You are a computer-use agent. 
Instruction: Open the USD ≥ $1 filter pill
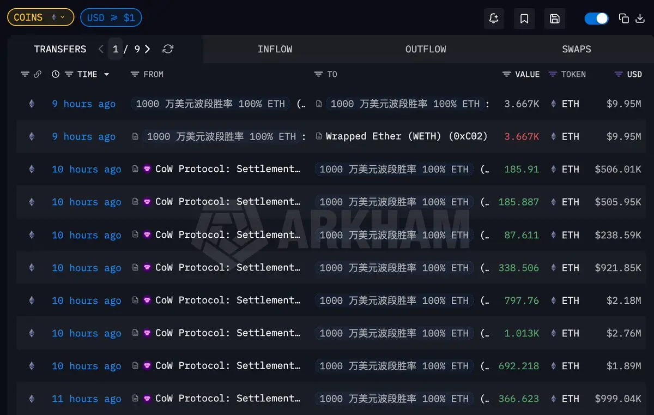(x=111, y=17)
